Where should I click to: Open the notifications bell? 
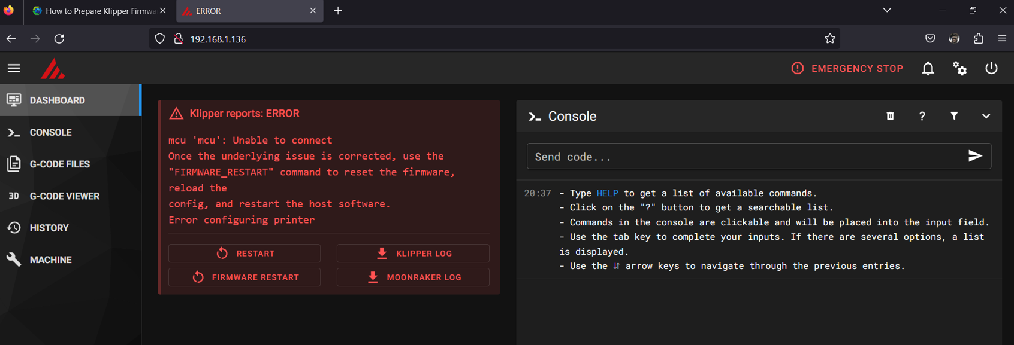pyautogui.click(x=928, y=69)
